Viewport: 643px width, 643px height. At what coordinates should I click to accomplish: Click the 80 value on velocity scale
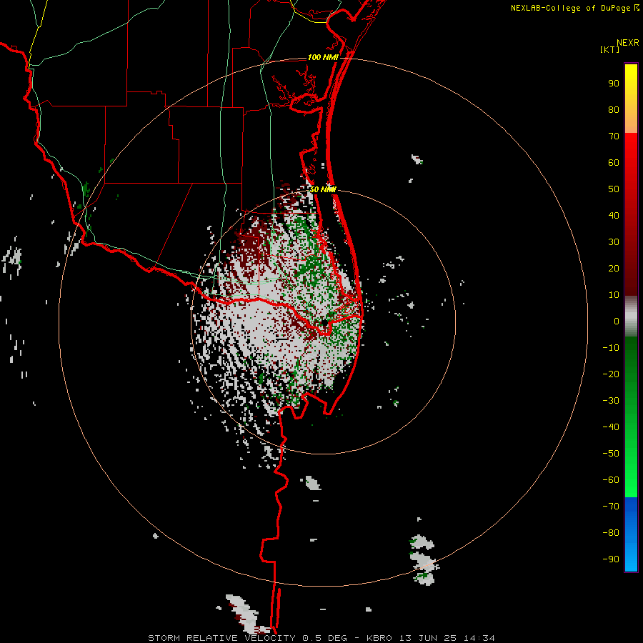tap(614, 109)
